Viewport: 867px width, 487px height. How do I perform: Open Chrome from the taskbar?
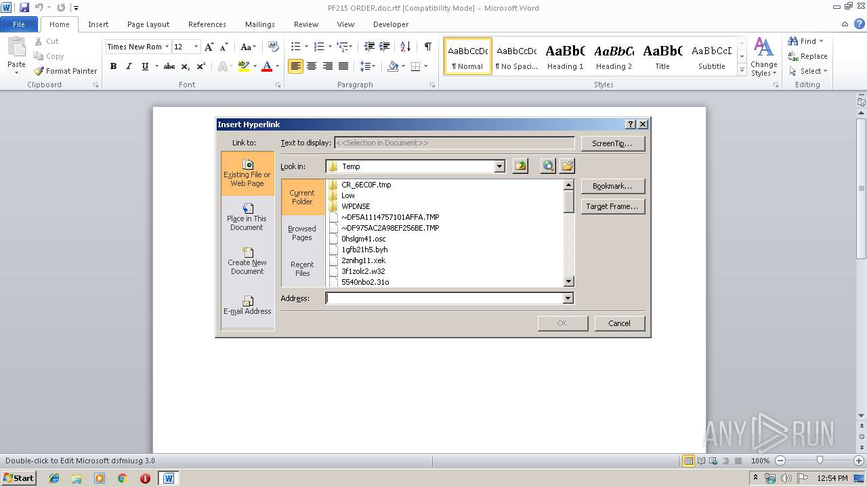(x=122, y=478)
